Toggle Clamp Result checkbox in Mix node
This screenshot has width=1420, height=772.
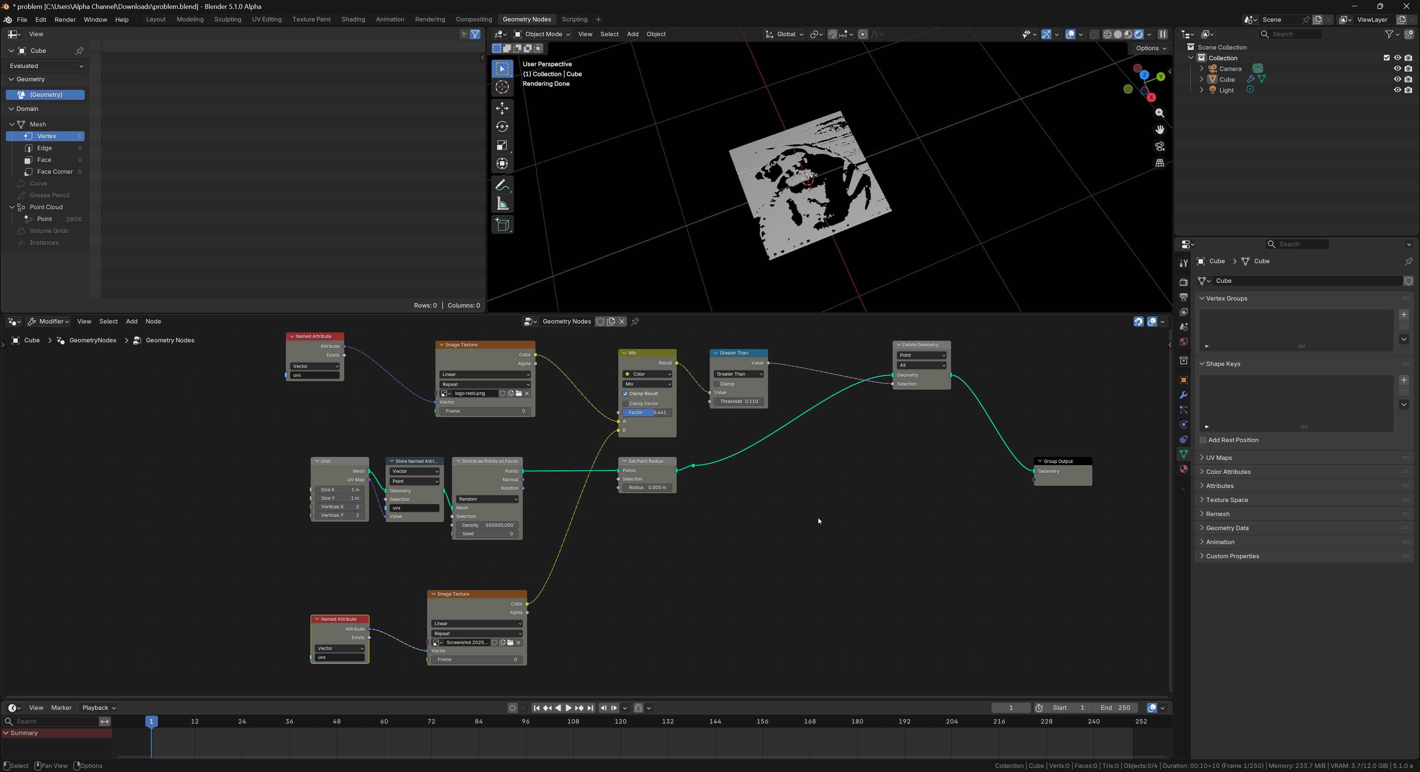[x=625, y=394]
